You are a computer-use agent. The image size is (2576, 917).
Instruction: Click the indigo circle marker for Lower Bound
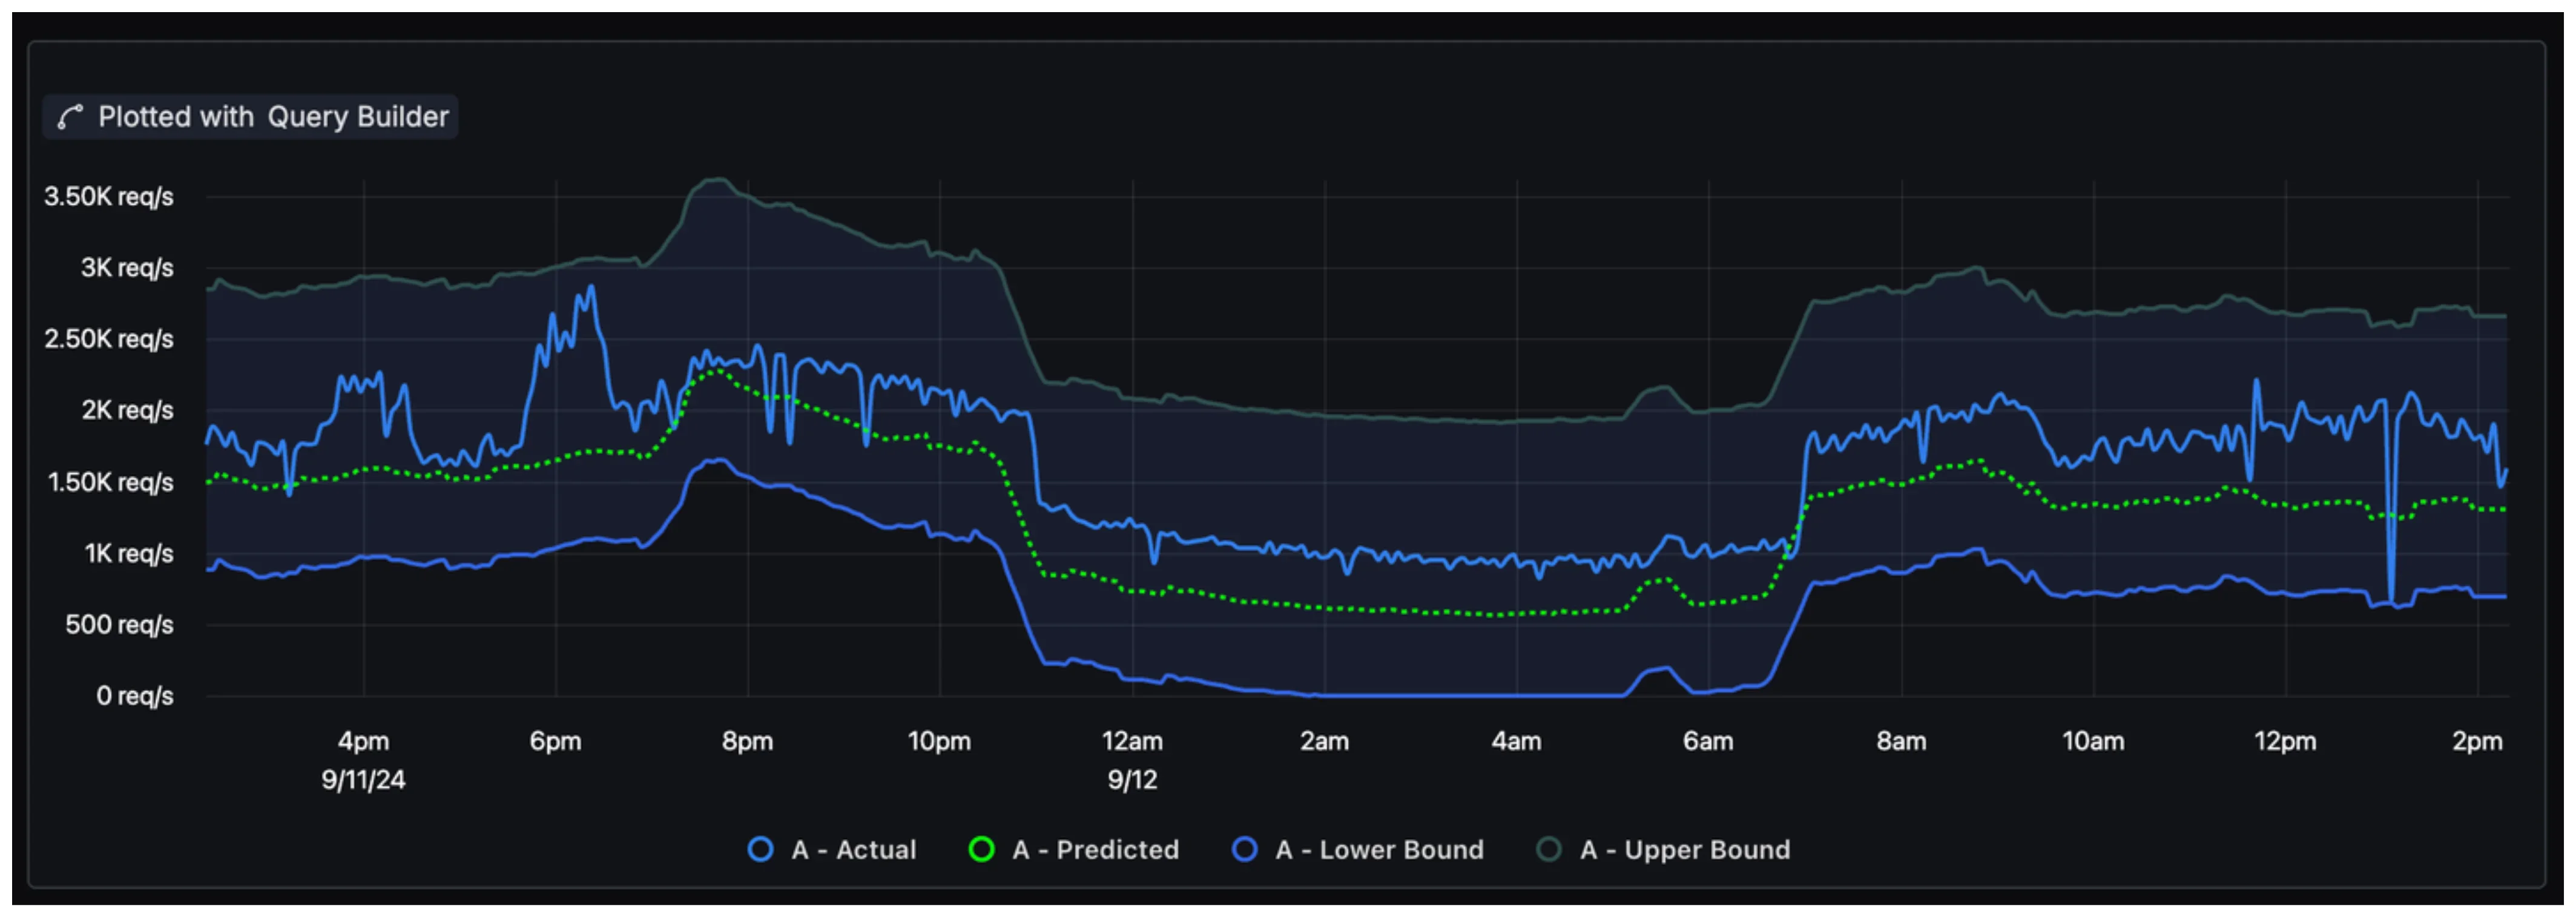(x=1244, y=849)
